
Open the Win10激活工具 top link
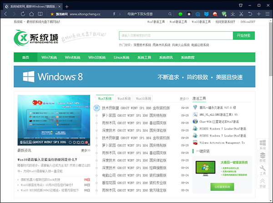(201, 22)
